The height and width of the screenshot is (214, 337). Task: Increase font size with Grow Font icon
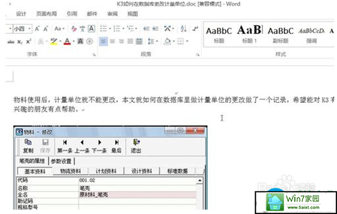point(37,28)
